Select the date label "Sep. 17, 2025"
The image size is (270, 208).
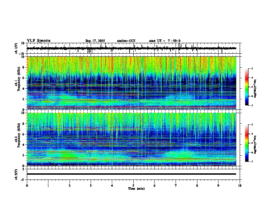(95, 41)
